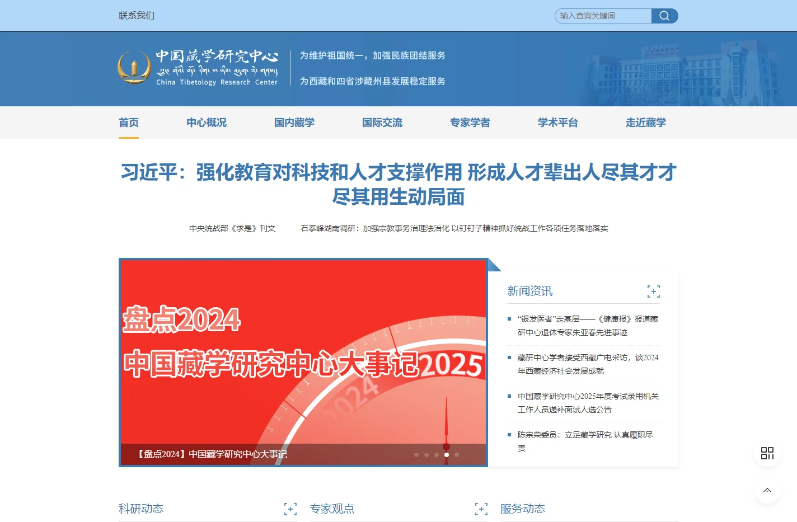Open 石泰峰湖南调研 article link
The image size is (797, 522).
click(454, 228)
